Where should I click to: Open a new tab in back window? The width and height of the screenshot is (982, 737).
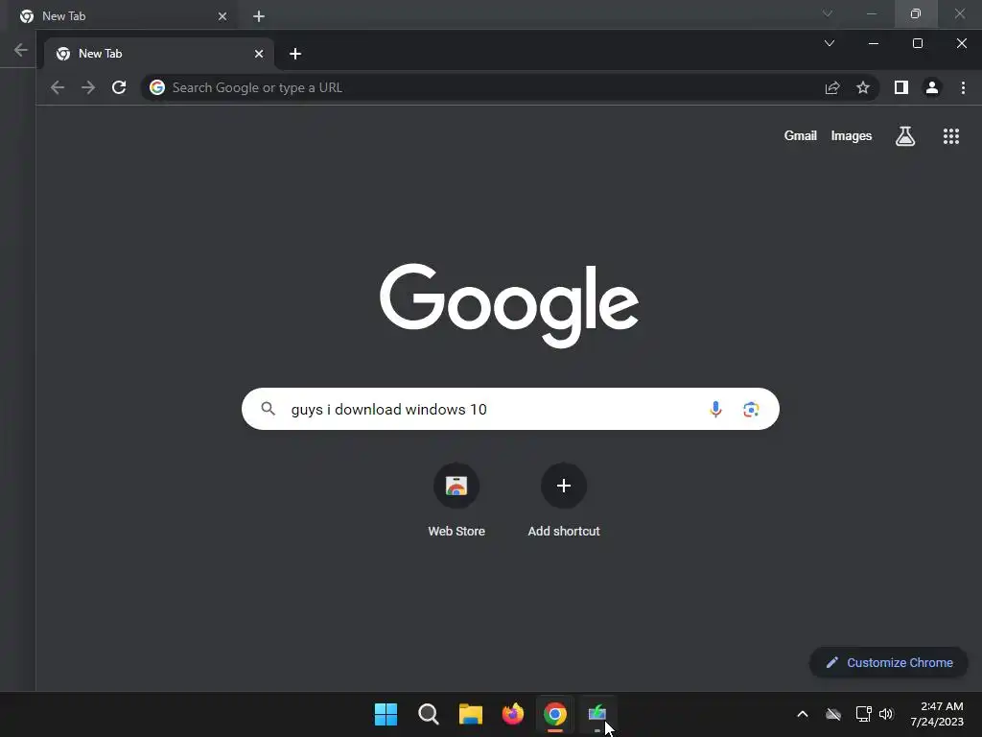point(259,16)
